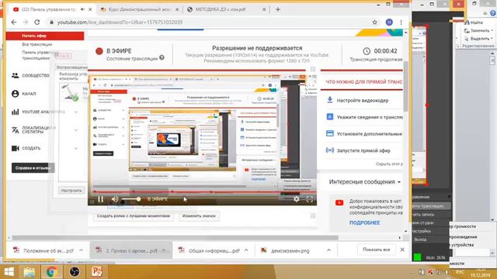Click Создать ролик с лучшими моментами
Image resolution: width=497 pixels, height=279 pixels.
[134, 216]
